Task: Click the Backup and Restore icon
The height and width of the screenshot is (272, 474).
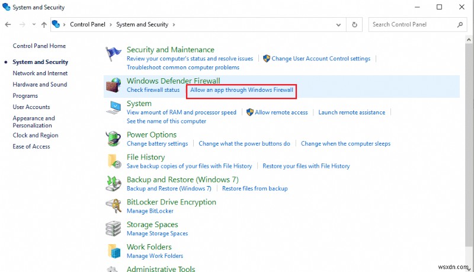Action: pos(113,184)
